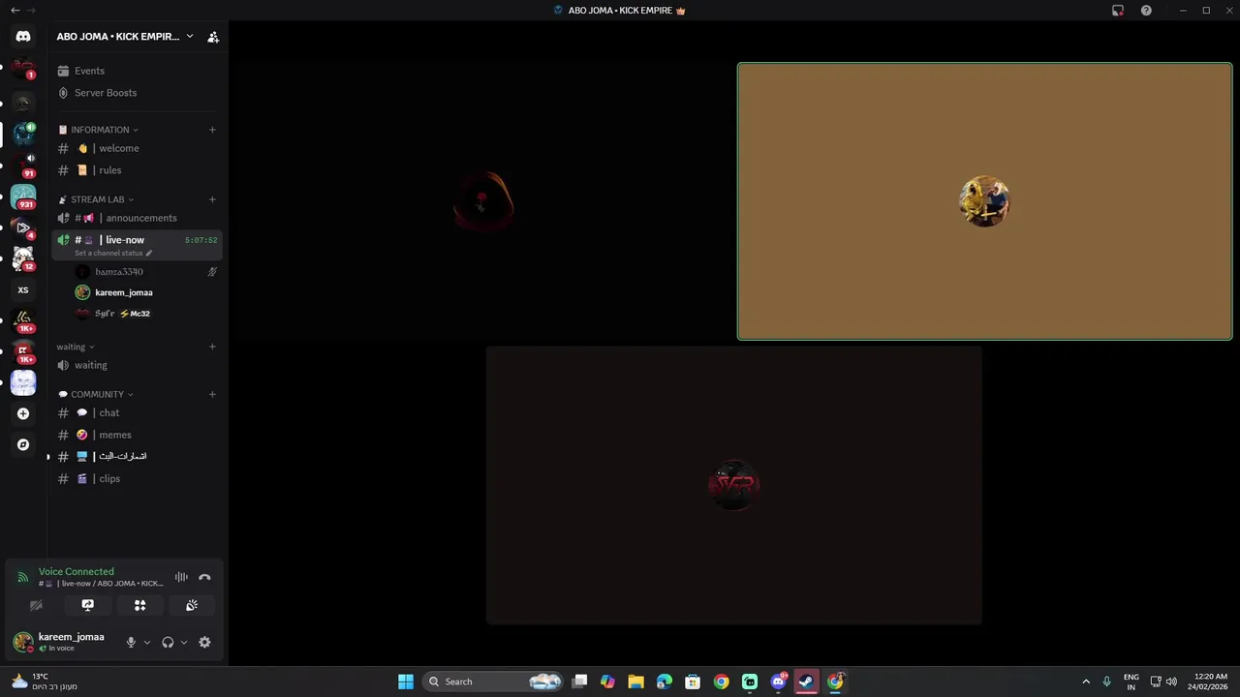Disconnect from voice call
1240x697 pixels.
tap(204, 577)
